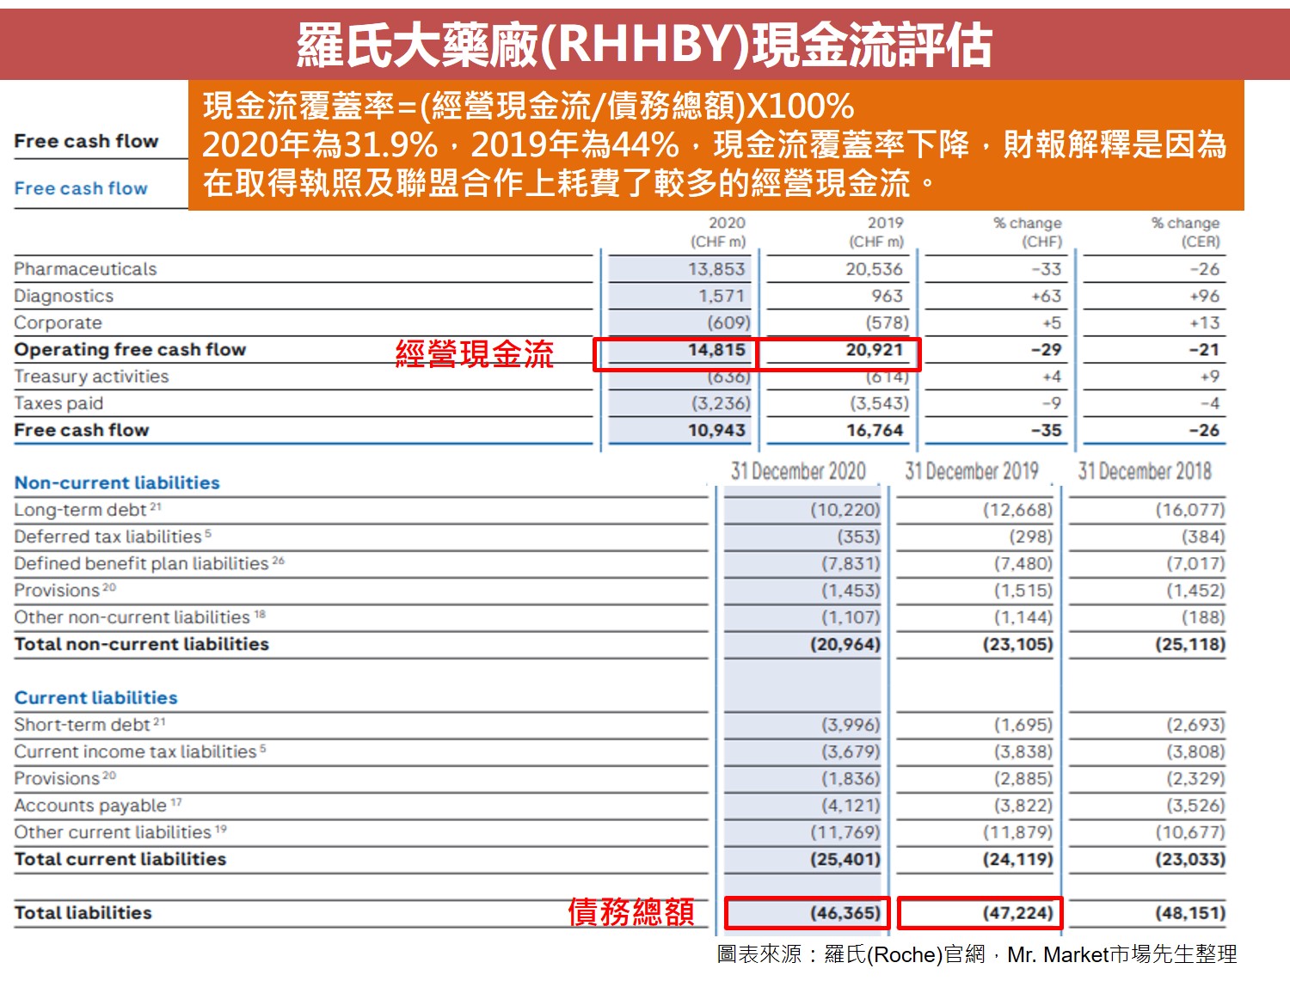Click the bold black 'Free cash flow' heading
The image size is (1290, 981).
pyautogui.click(x=86, y=141)
